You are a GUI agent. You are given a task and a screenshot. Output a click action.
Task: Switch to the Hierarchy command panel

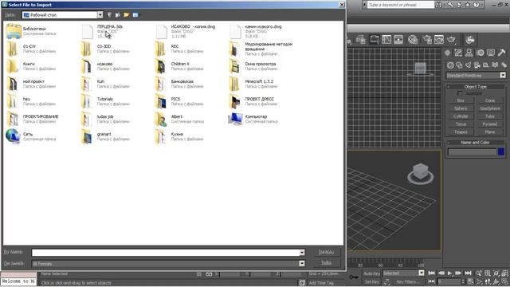tap(469, 53)
